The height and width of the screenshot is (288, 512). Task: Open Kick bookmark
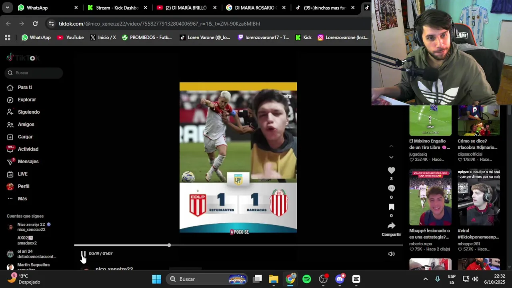[x=303, y=37]
